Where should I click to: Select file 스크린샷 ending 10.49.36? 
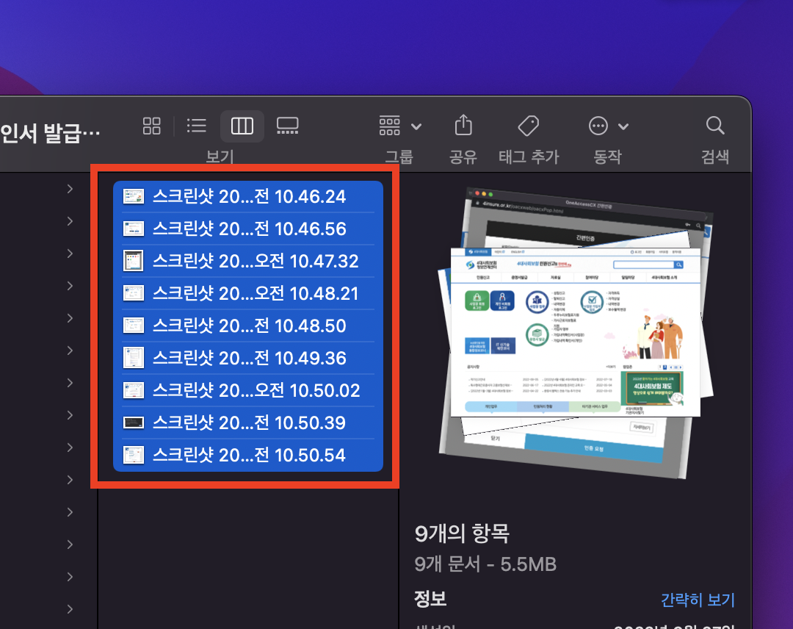[x=248, y=359]
